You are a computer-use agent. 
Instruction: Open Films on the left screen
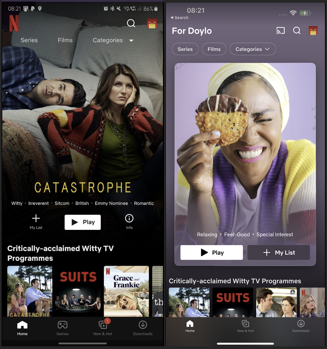[x=65, y=40]
